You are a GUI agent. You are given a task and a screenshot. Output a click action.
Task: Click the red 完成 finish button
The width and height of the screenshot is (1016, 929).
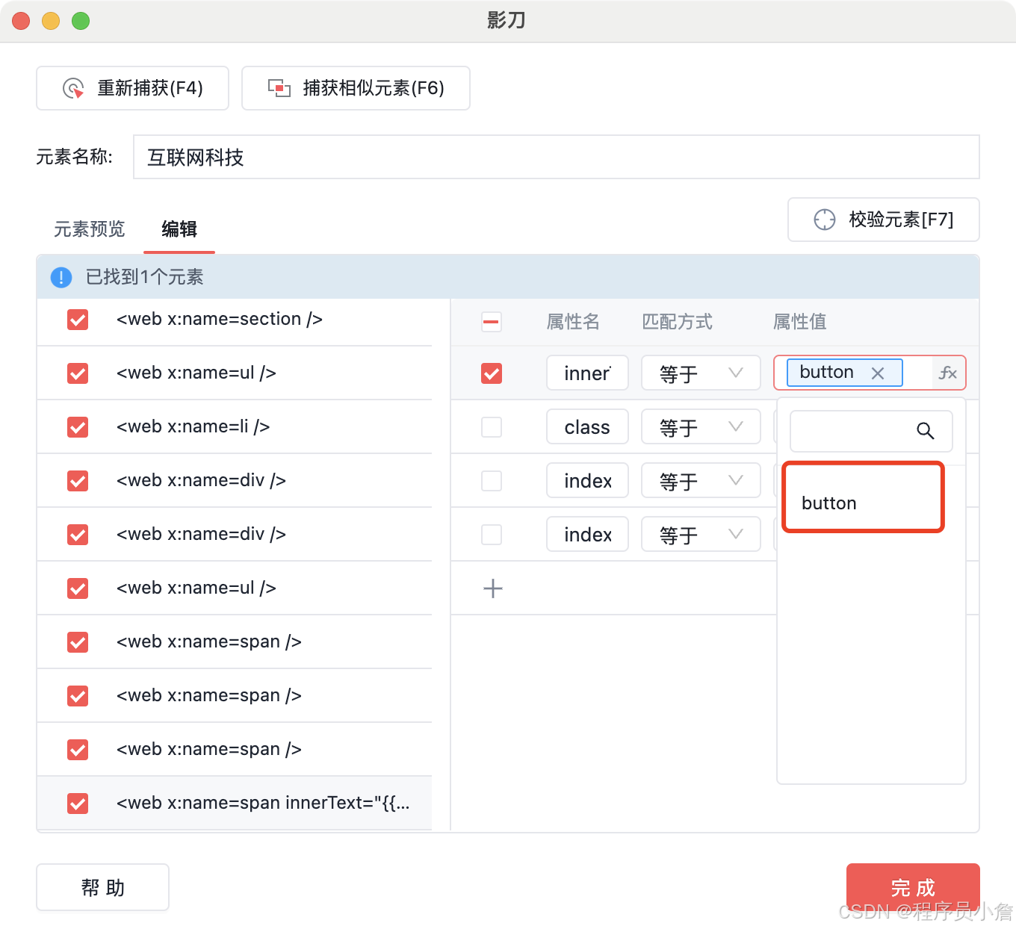pos(913,887)
